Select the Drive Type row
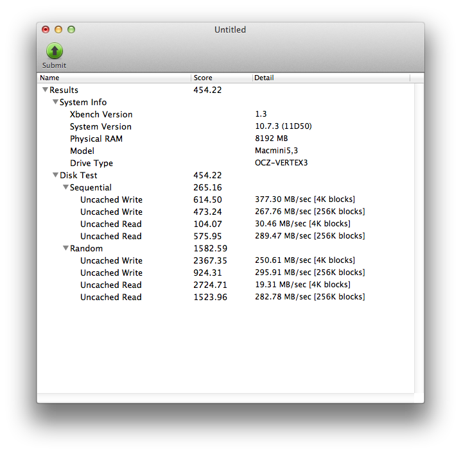 [x=225, y=163]
